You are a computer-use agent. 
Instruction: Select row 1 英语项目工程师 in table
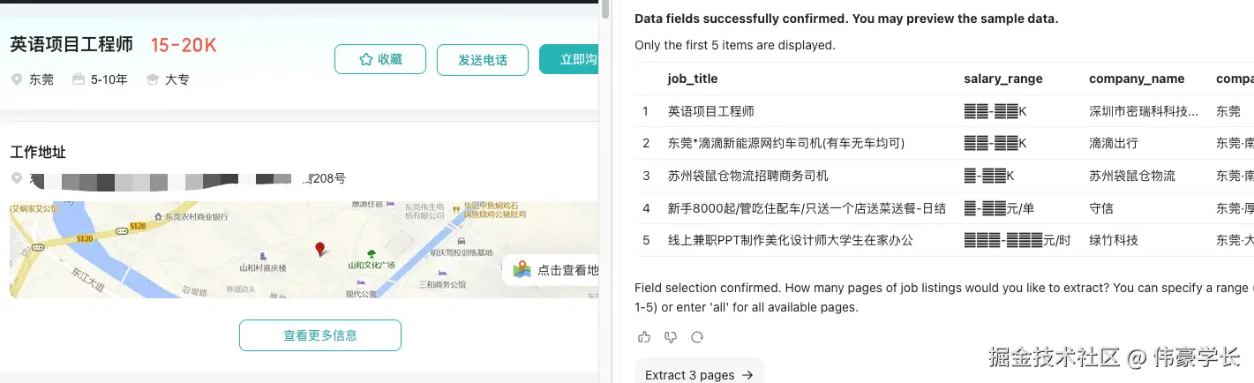coord(710,111)
